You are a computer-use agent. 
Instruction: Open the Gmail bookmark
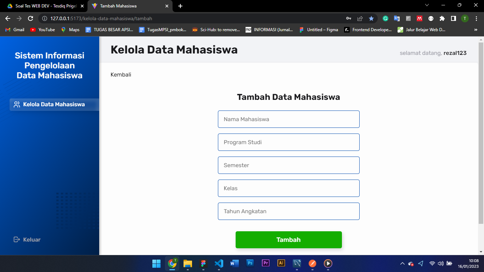[14, 30]
